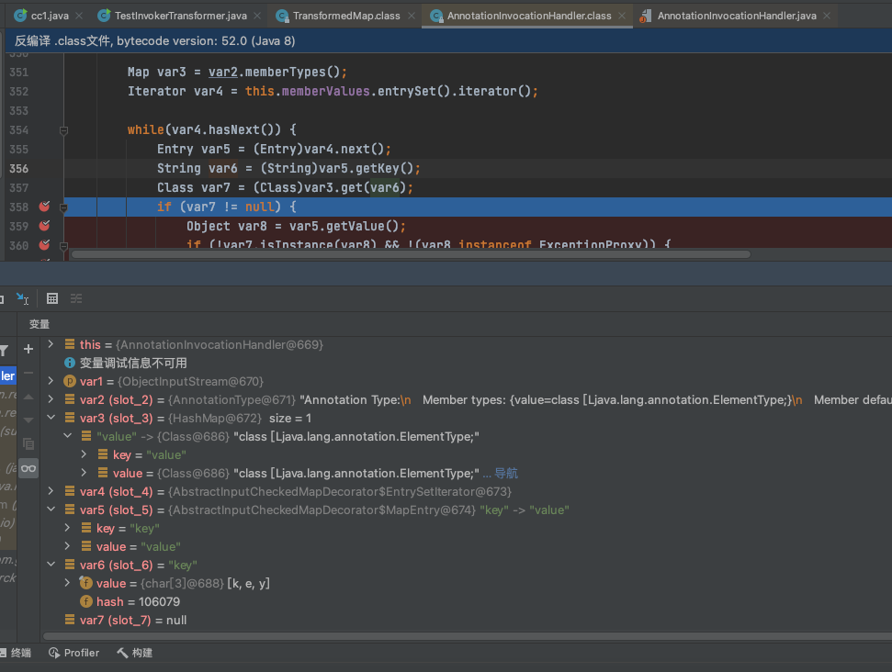The height and width of the screenshot is (672, 892).
Task: Toggle the breakpoint on line 360
Action: pos(44,245)
